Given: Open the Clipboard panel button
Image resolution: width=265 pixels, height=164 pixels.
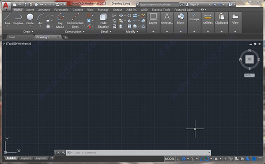Looking at the screenshot, I should coord(221,22).
